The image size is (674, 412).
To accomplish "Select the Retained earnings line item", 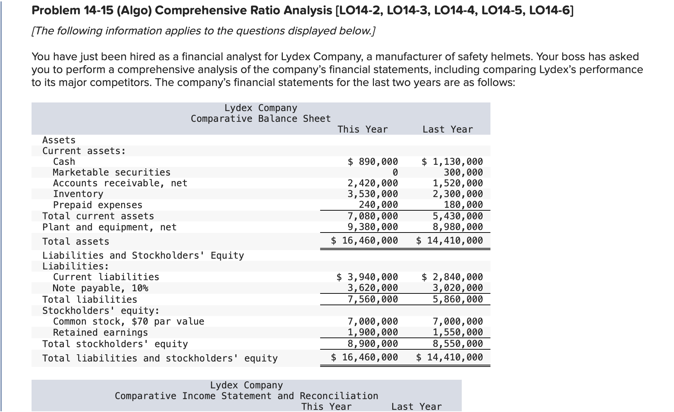I will tap(100, 332).
